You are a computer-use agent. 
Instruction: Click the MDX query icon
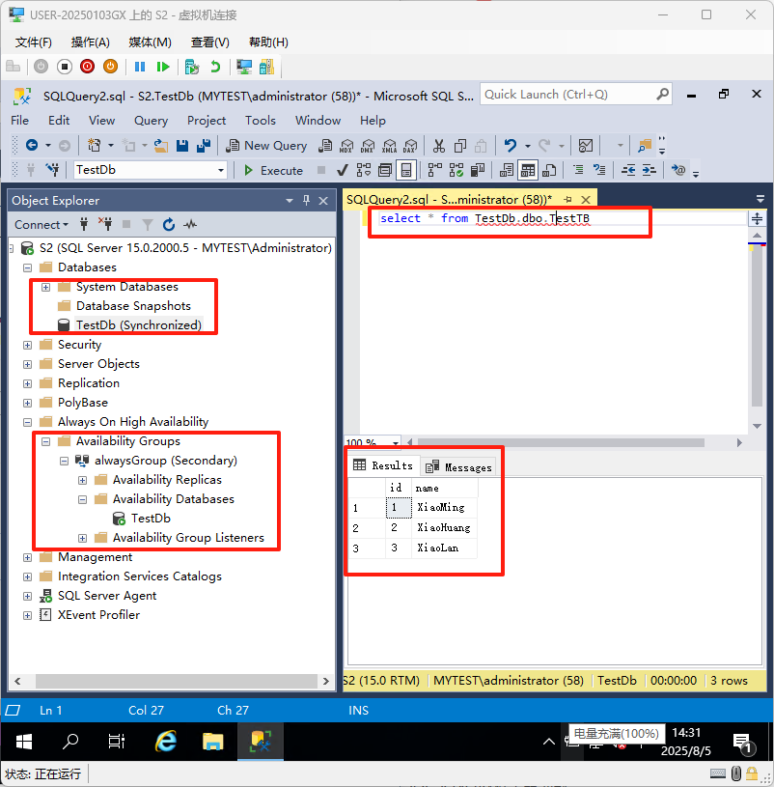(x=346, y=146)
